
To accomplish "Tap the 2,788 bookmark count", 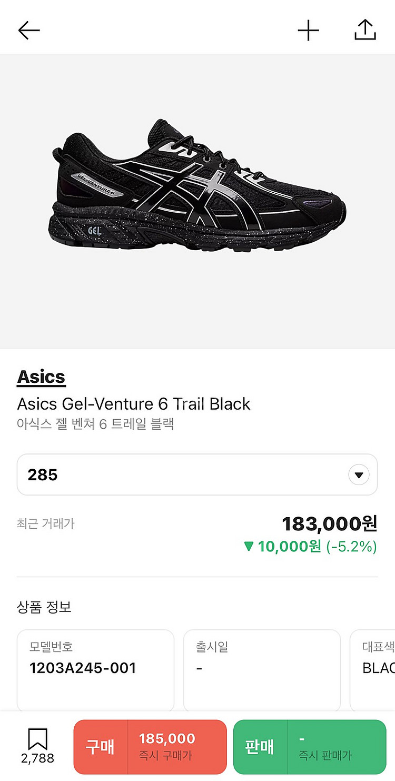I will [x=38, y=758].
